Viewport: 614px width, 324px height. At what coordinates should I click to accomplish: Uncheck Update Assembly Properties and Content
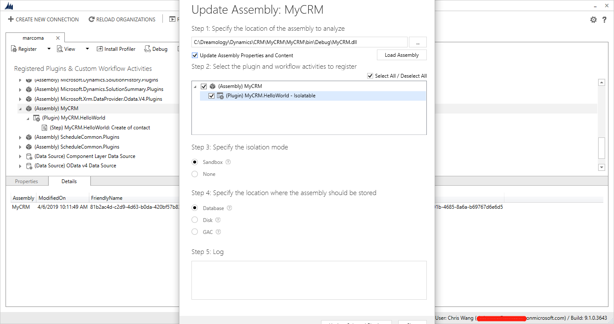pyautogui.click(x=195, y=55)
